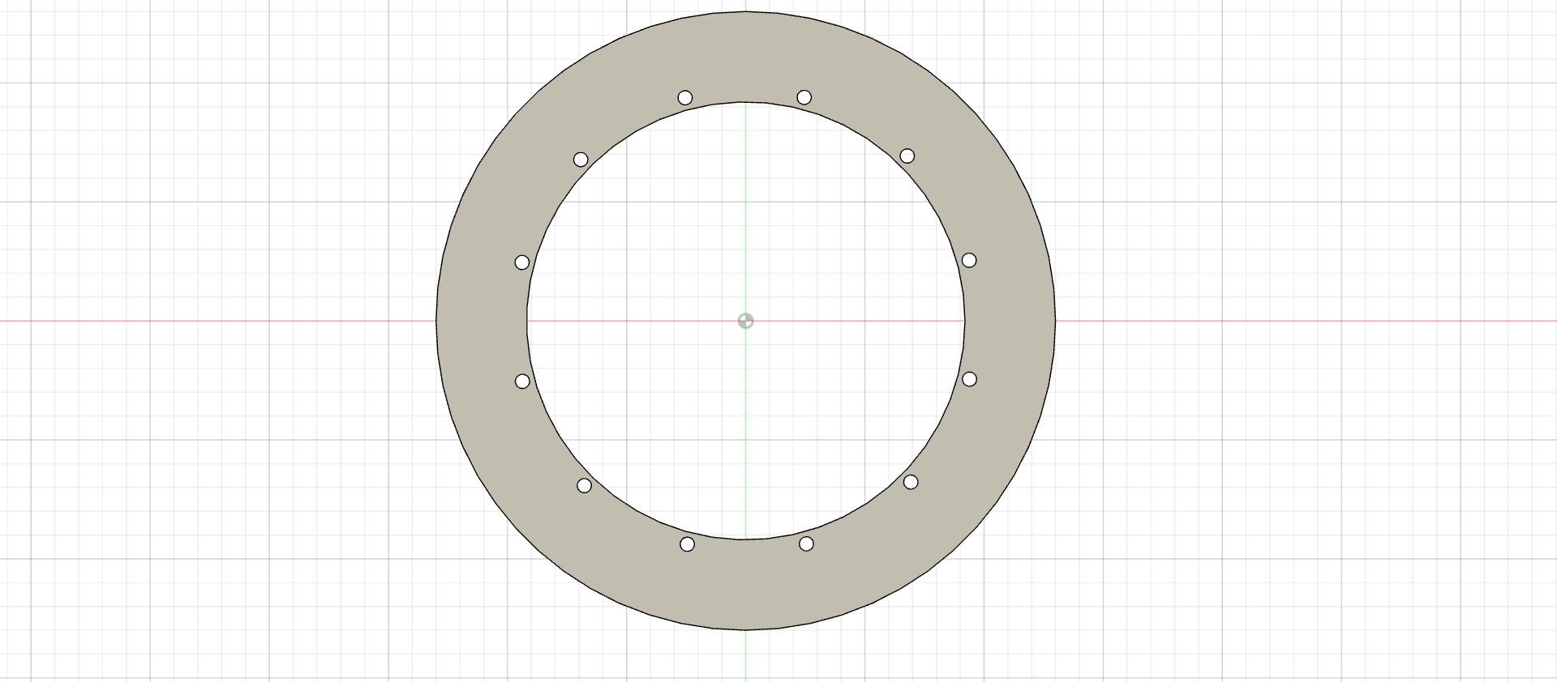
Task: Click the lower-right diagonal hole on the ring
Action: tap(911, 482)
